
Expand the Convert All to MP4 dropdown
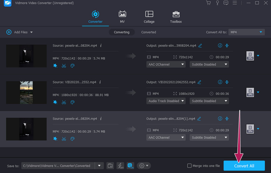pos(246,32)
